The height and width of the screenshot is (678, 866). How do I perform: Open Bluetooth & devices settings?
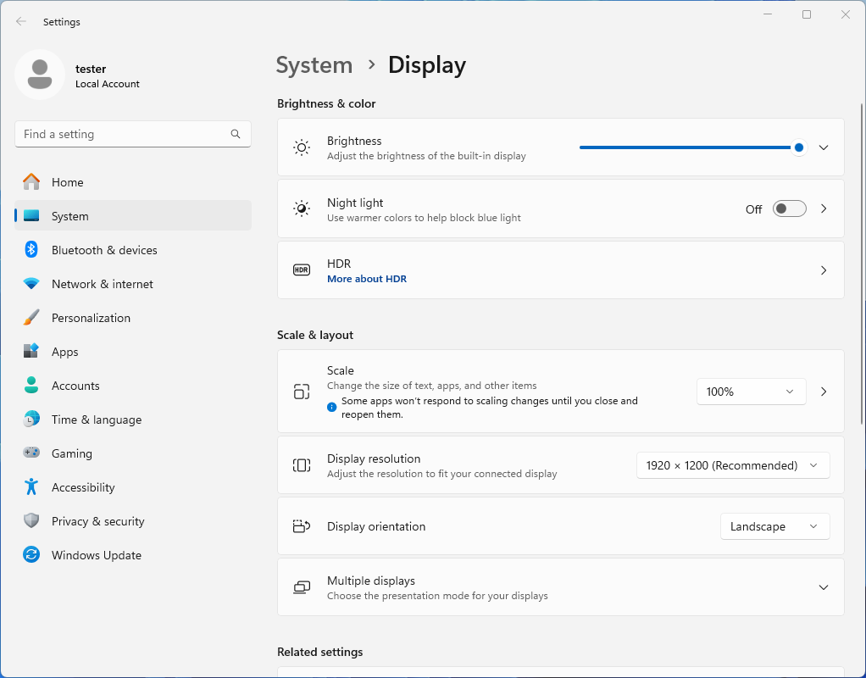(103, 250)
